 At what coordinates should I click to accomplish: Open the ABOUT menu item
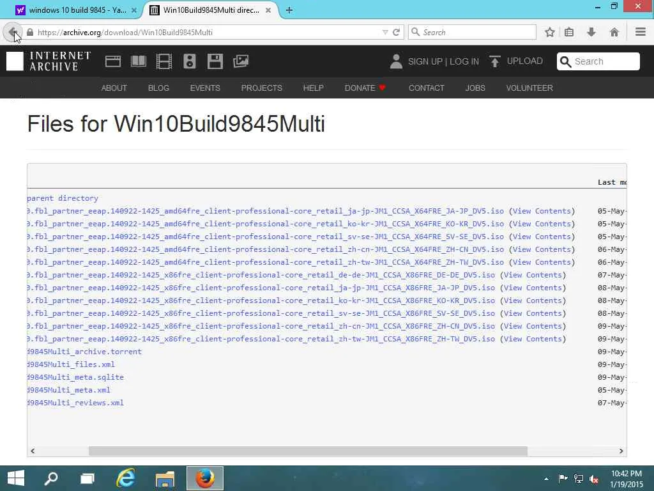point(114,88)
